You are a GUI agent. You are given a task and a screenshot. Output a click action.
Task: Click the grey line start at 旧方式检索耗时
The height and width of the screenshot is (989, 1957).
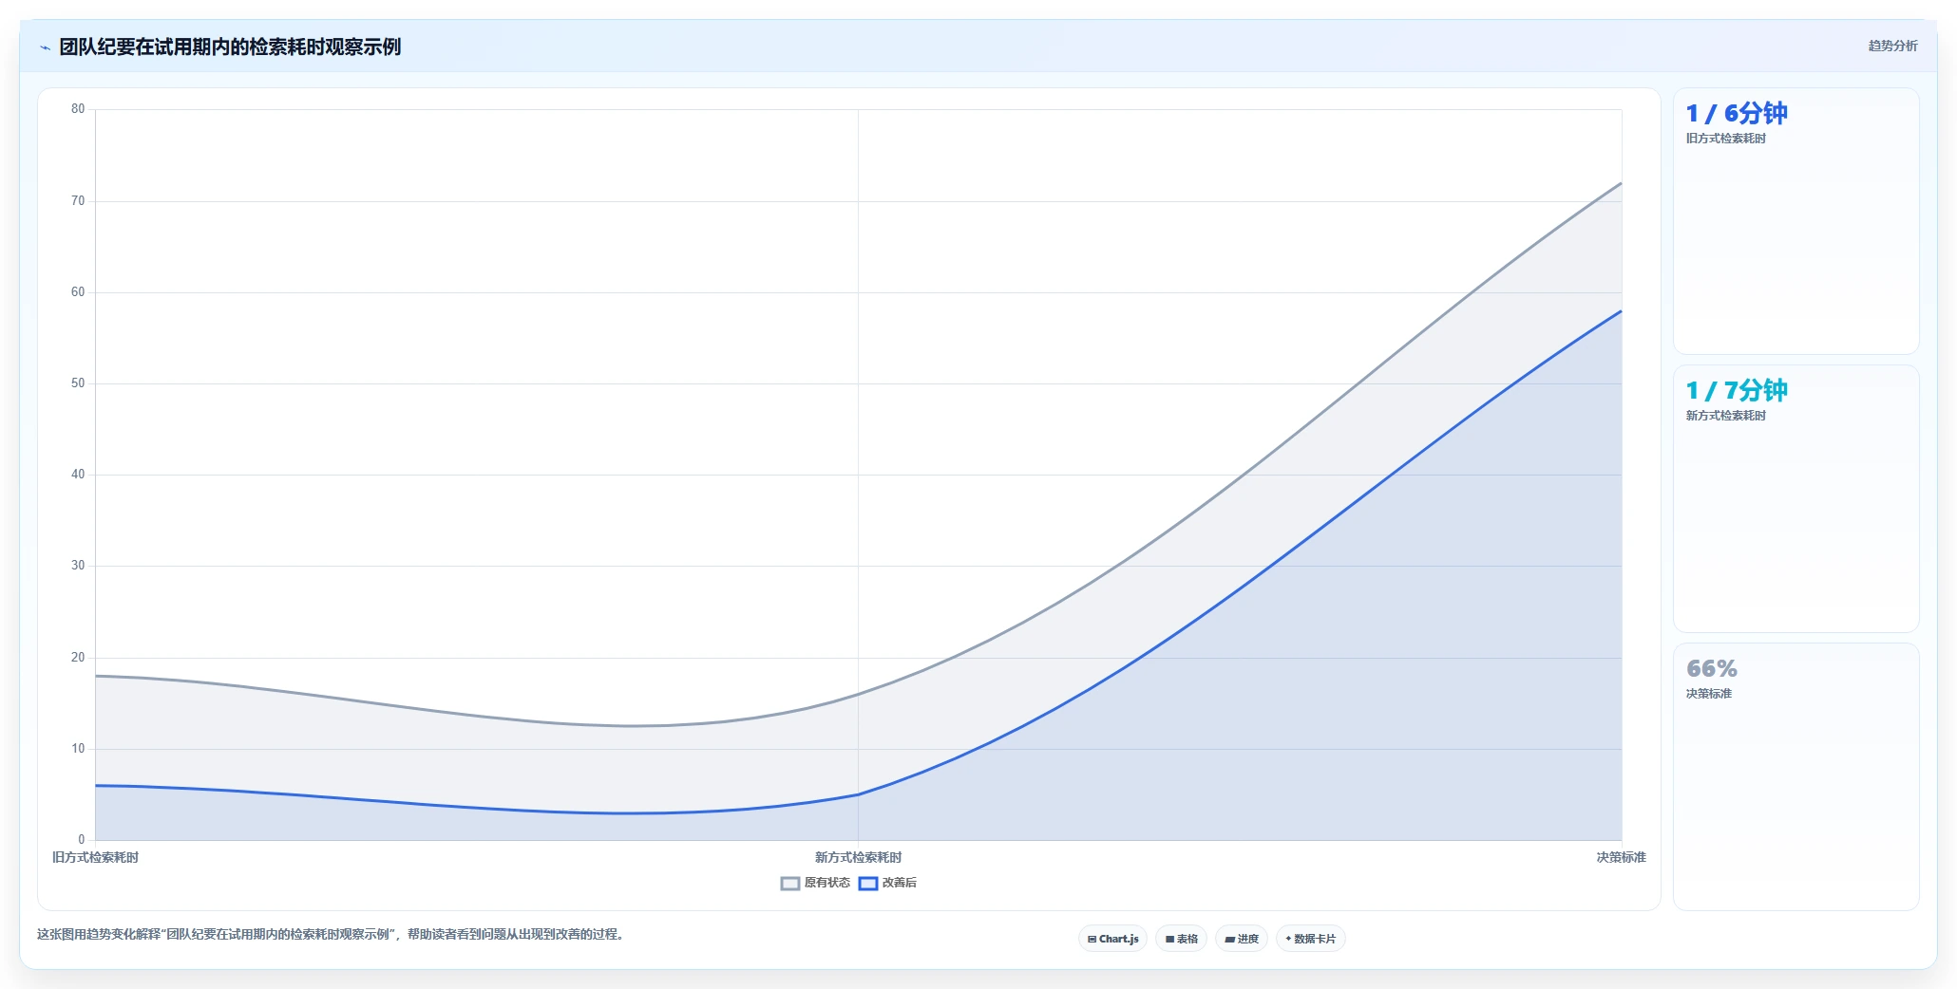click(x=96, y=676)
